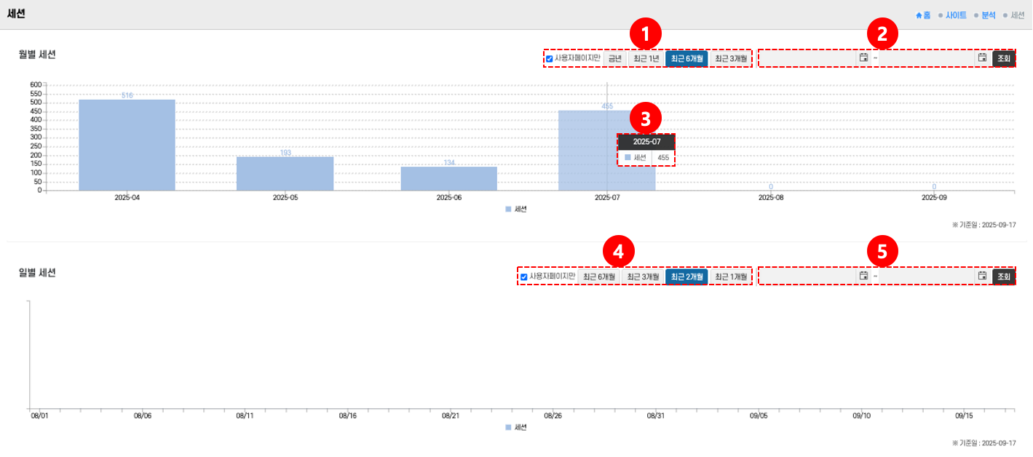Choose 최근 3개월 in monthly sessions filter
The image size is (1033, 457).
tap(731, 59)
